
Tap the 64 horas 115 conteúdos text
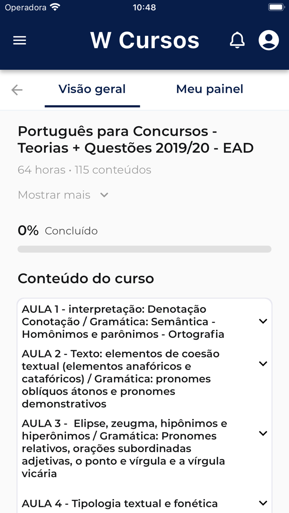pos(84,169)
